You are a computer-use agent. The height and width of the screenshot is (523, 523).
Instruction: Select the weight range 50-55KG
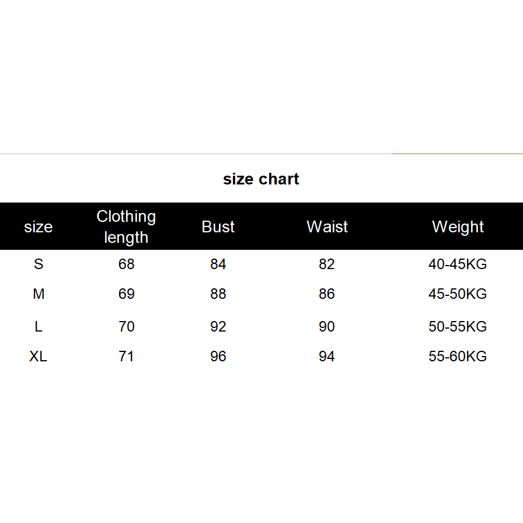458,327
